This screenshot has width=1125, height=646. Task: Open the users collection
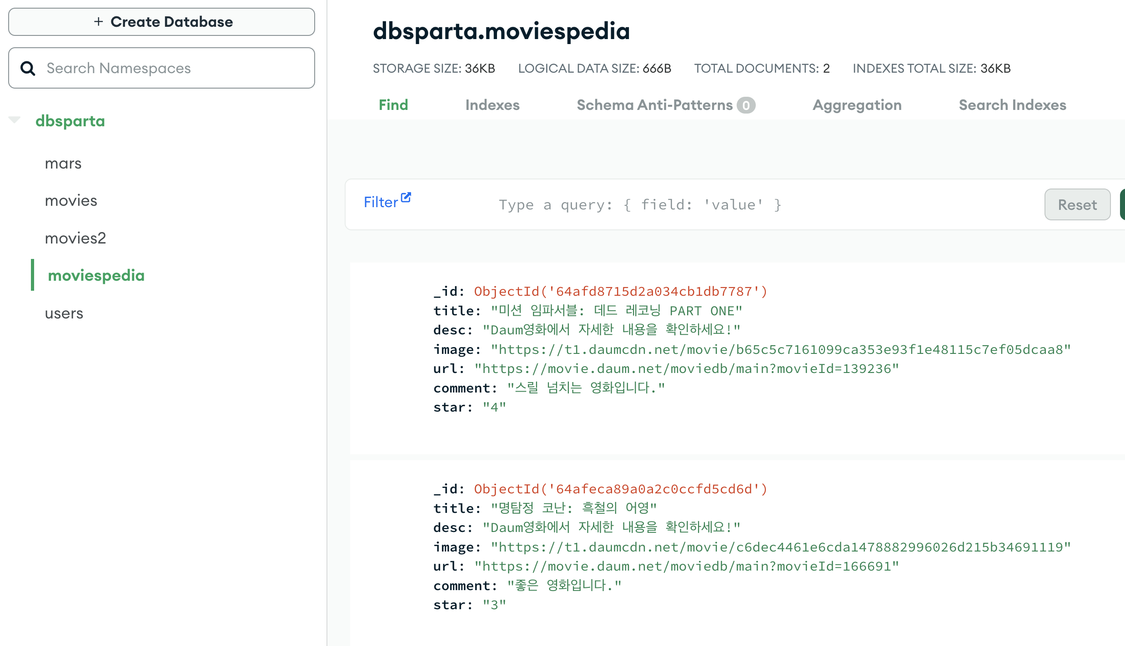64,313
